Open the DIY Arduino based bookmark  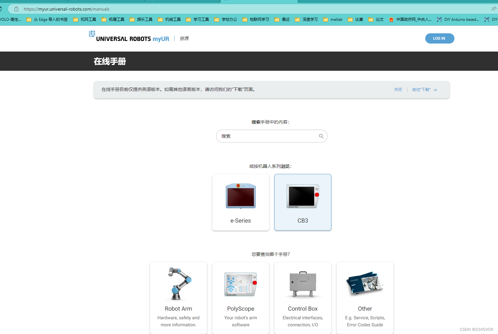(x=458, y=20)
